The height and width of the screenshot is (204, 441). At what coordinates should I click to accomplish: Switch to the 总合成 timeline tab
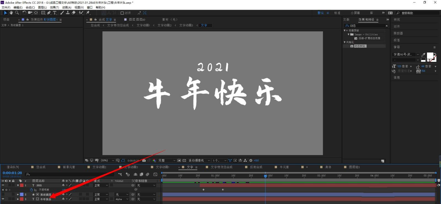[x=41, y=167]
